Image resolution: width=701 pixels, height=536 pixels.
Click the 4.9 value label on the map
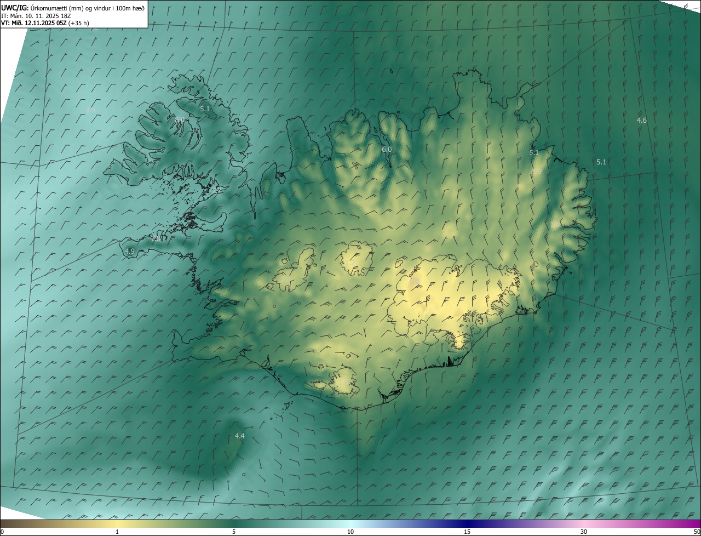click(x=130, y=251)
